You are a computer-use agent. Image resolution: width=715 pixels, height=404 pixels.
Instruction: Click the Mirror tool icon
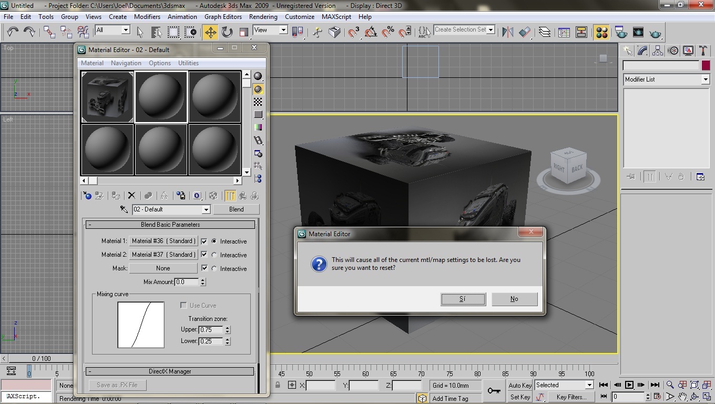[x=507, y=32]
